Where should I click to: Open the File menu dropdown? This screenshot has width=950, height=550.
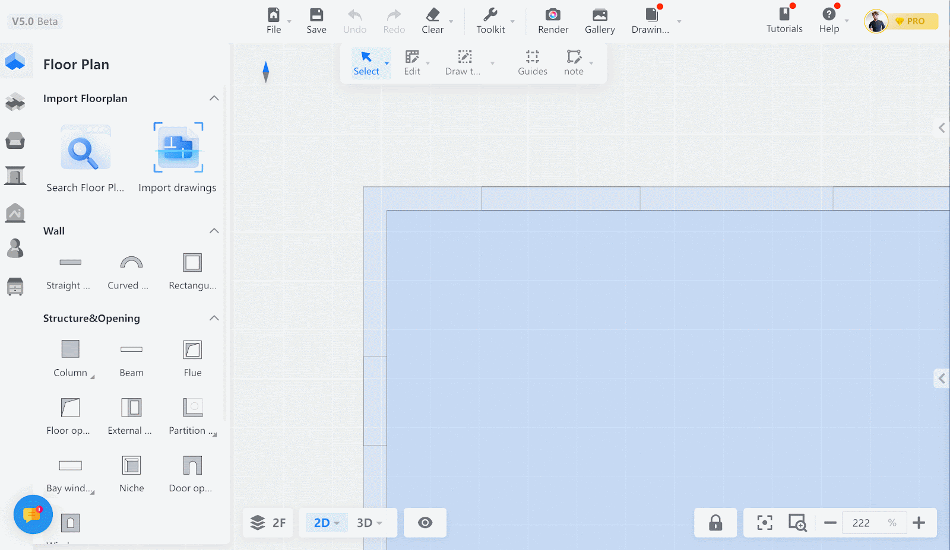(x=274, y=21)
